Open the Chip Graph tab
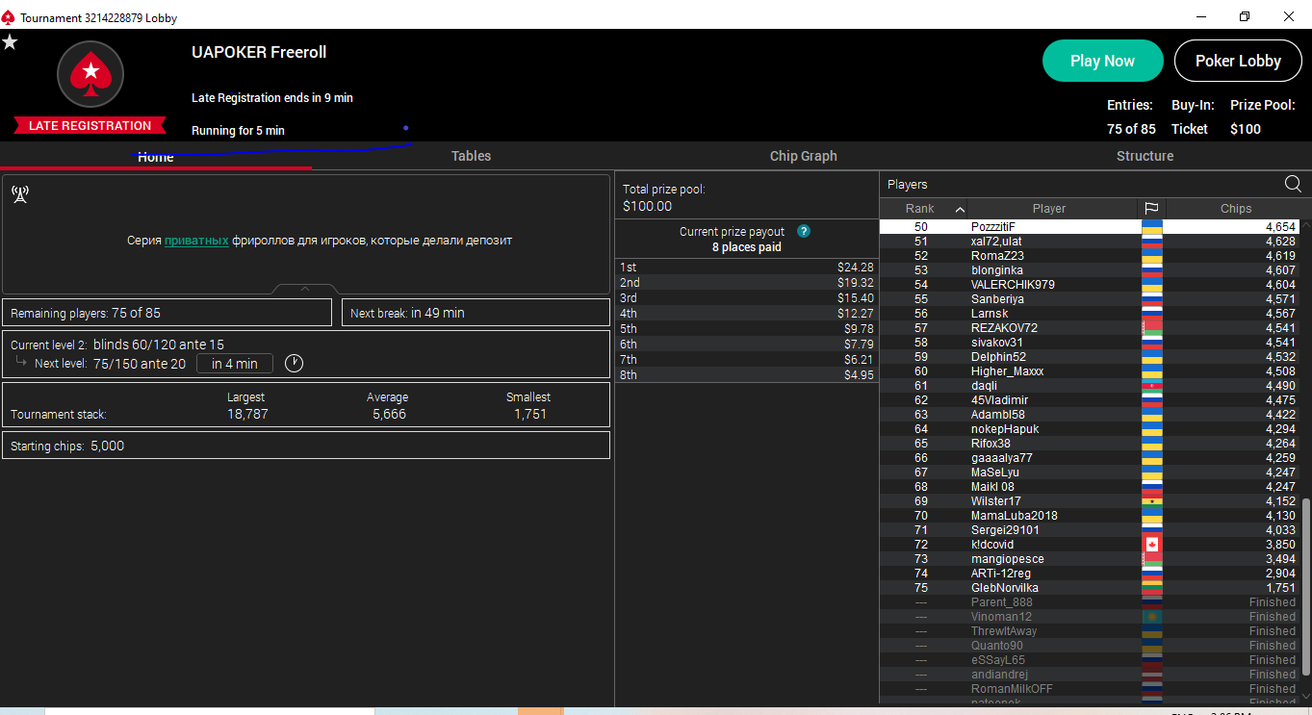 coord(804,156)
